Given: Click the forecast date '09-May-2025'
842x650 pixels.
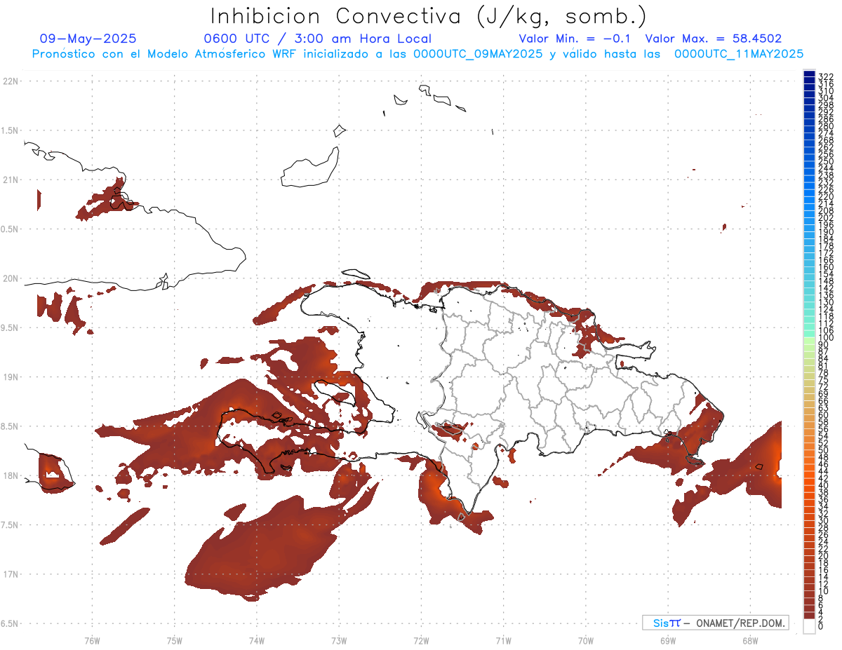Looking at the screenshot, I should (88, 39).
